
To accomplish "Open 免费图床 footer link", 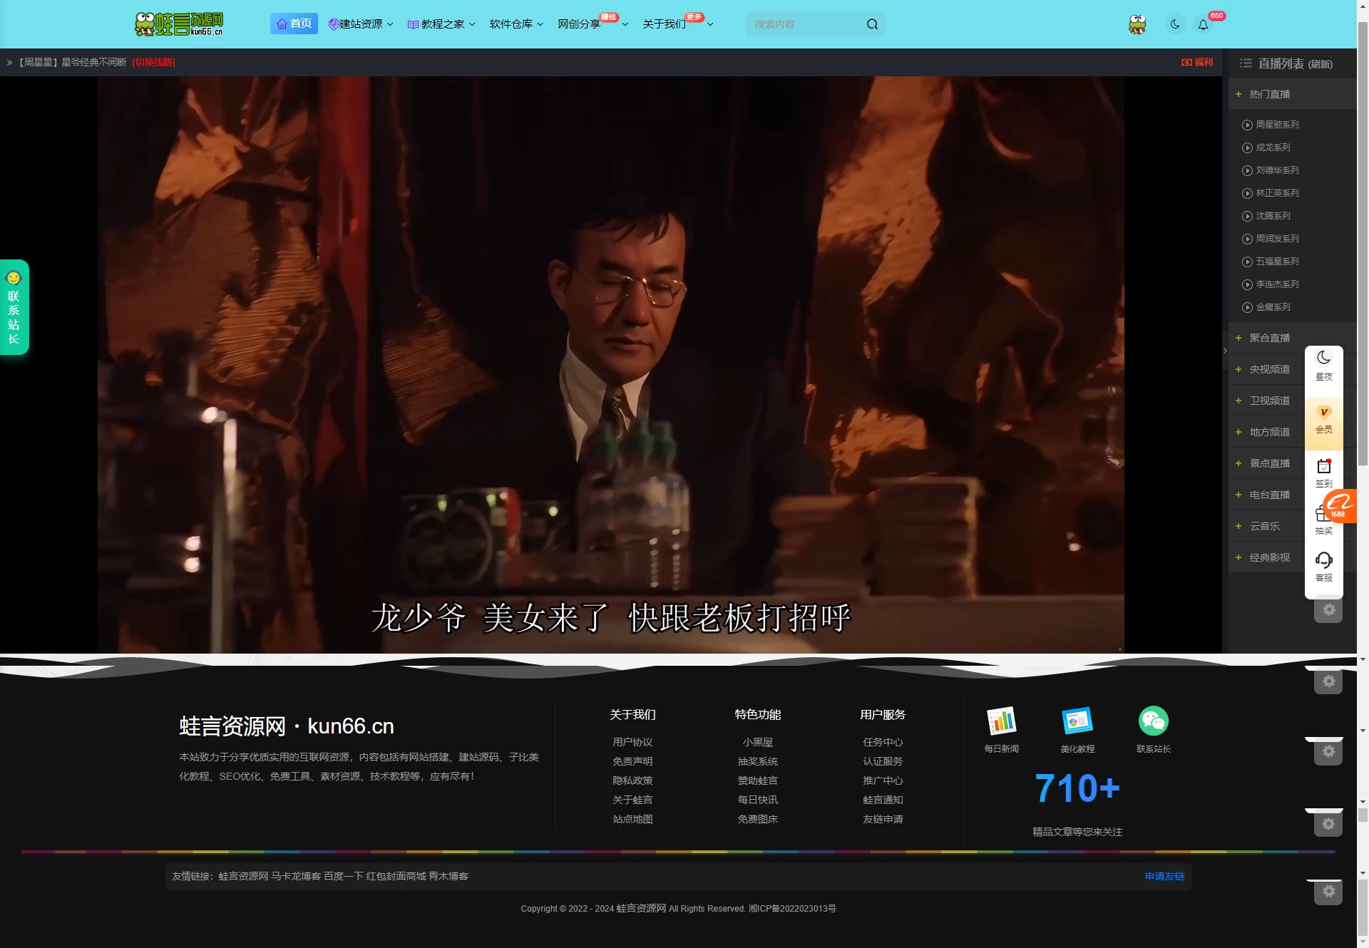I will click(x=757, y=819).
